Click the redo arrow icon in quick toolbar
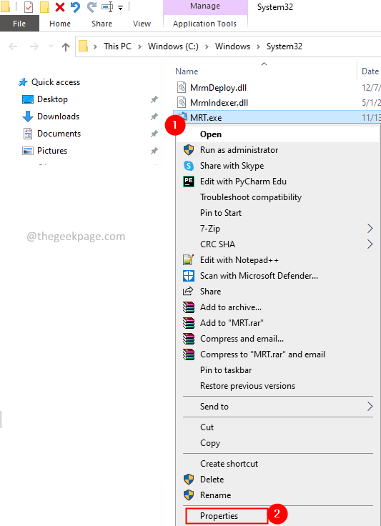Image resolution: width=381 pixels, height=526 pixels. click(x=91, y=7)
